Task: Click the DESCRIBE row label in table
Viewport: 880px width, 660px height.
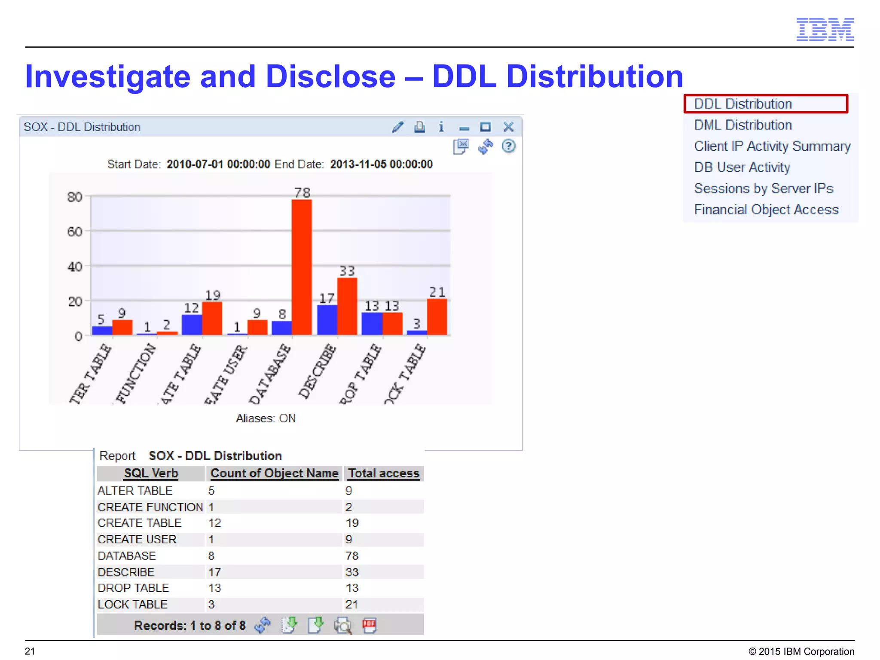Action: pos(126,572)
